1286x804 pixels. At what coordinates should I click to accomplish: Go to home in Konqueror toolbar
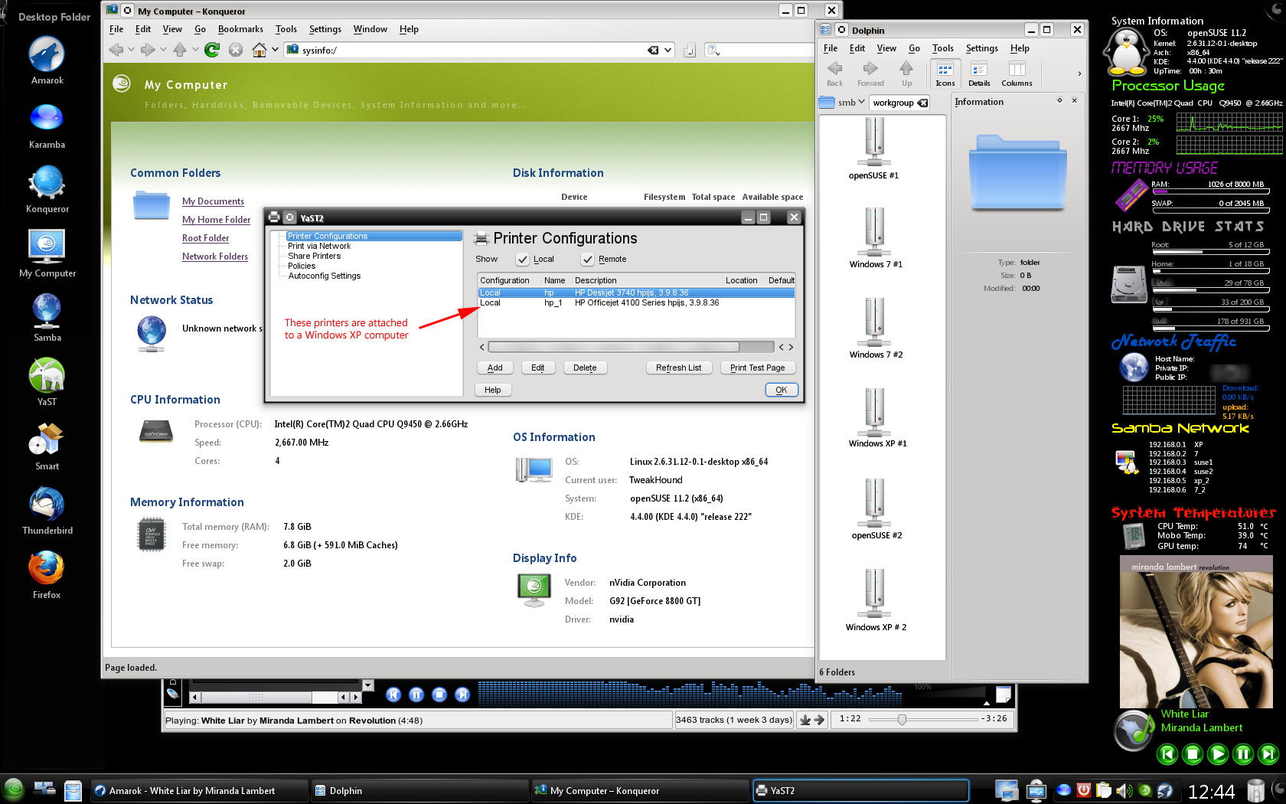259,50
